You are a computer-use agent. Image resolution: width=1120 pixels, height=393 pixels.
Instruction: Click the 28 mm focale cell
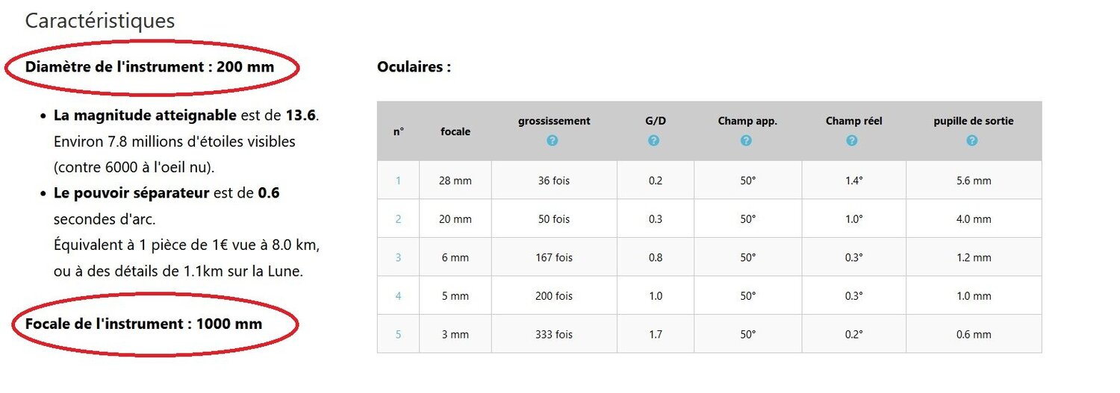(x=455, y=180)
